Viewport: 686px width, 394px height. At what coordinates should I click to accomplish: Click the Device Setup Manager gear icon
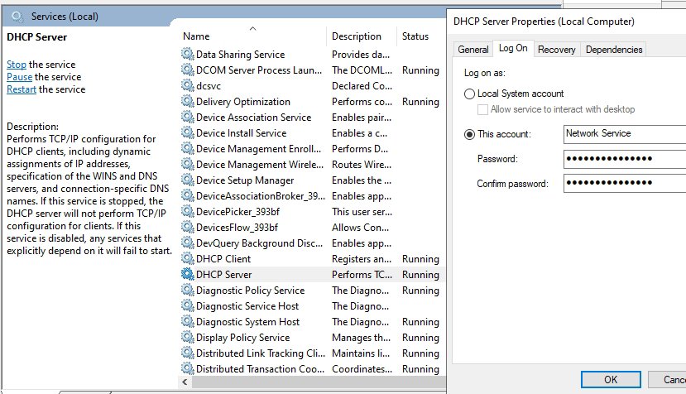point(188,180)
